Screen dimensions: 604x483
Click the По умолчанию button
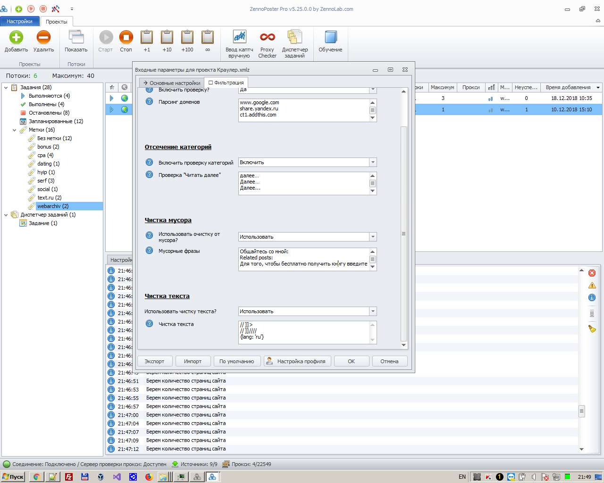click(236, 361)
